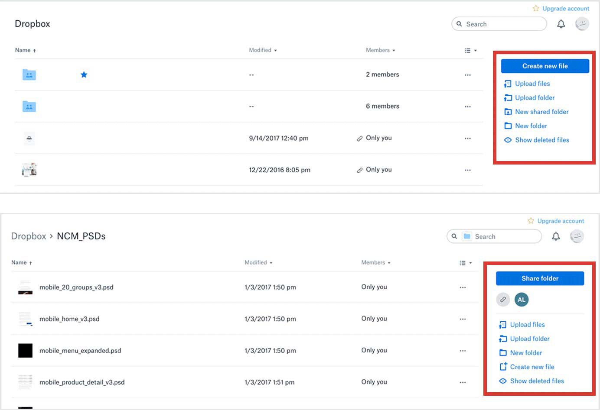The height and width of the screenshot is (410, 600).
Task: Open file thumbnail modified 12/22/2016
Action: pyautogui.click(x=29, y=170)
